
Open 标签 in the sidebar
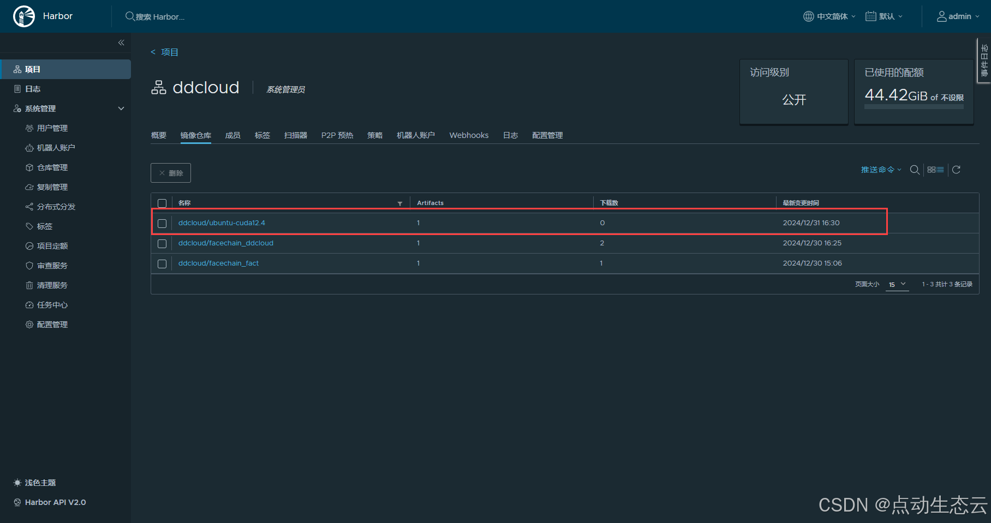pos(45,226)
